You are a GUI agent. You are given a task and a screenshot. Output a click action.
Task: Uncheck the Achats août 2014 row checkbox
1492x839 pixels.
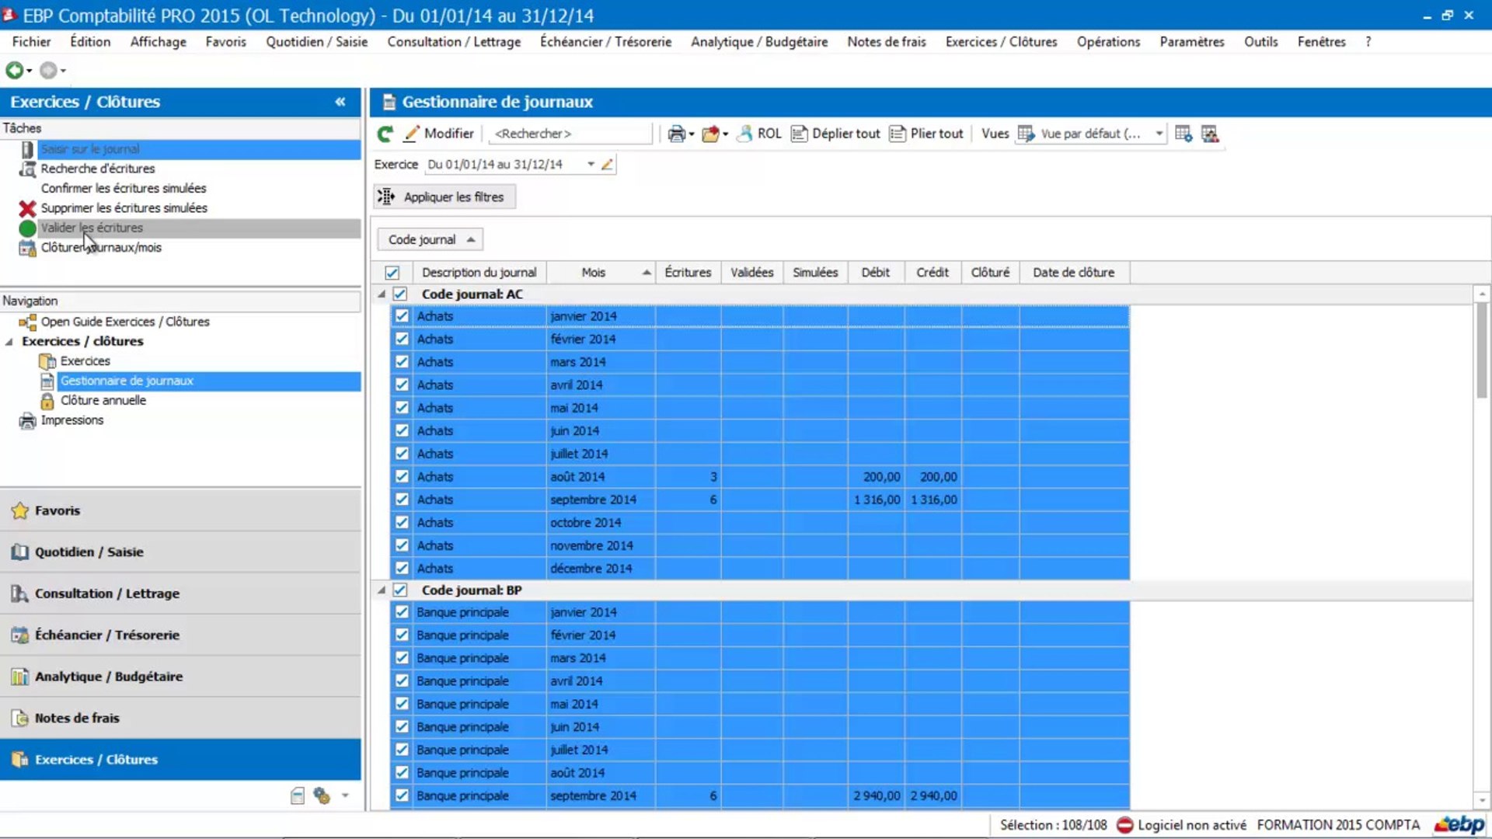point(402,477)
